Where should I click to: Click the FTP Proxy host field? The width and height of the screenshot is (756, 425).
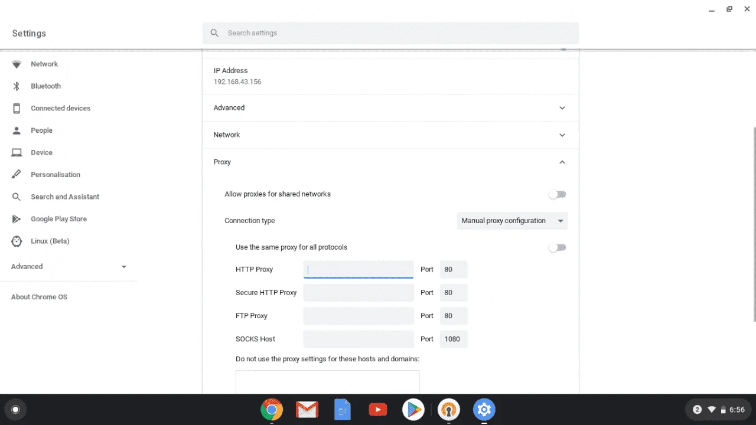(359, 316)
